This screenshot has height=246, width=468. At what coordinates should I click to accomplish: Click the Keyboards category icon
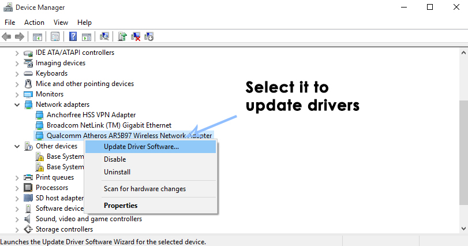coord(28,73)
